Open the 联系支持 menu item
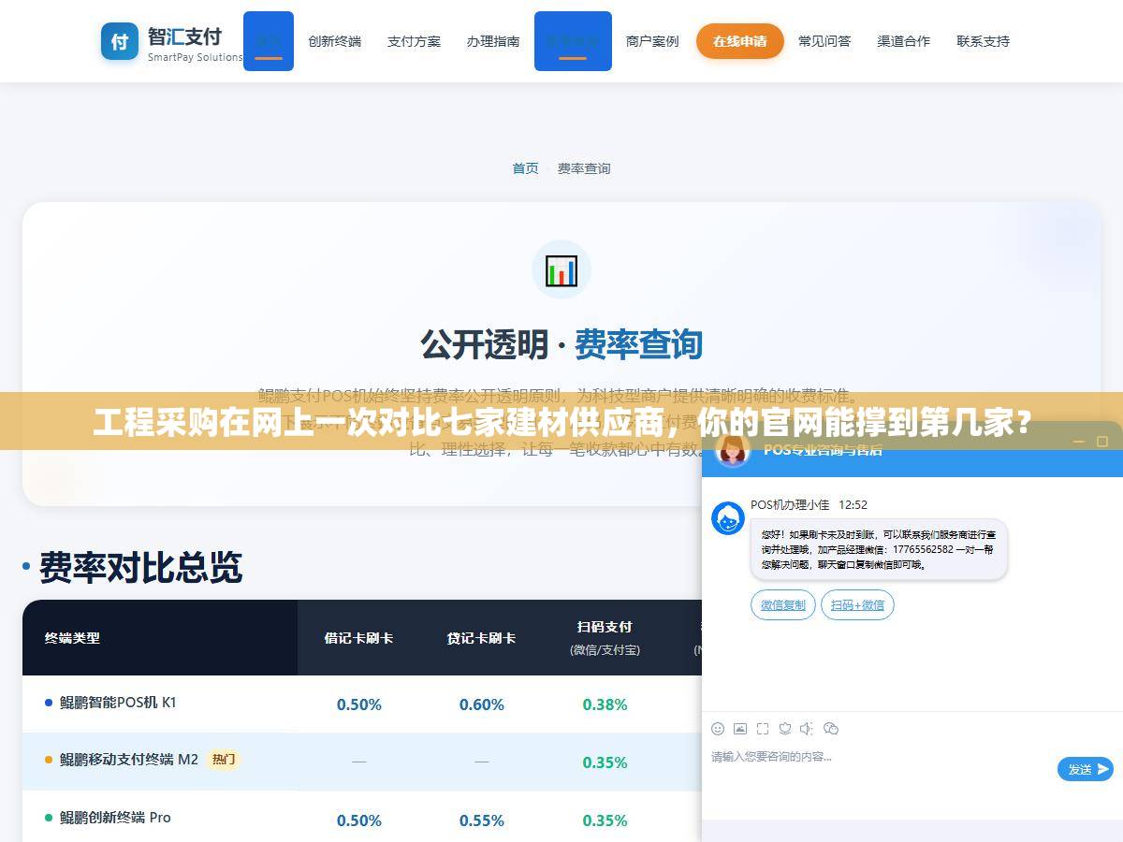The image size is (1123, 842). pyautogui.click(x=984, y=41)
